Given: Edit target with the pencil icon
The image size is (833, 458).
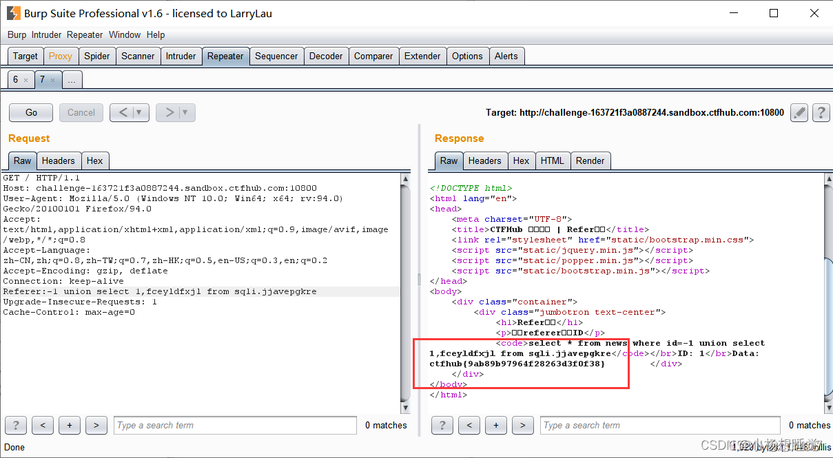Looking at the screenshot, I should [799, 112].
